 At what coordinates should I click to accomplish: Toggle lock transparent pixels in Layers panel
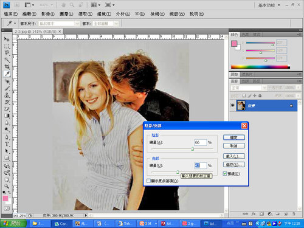(x=244, y=95)
